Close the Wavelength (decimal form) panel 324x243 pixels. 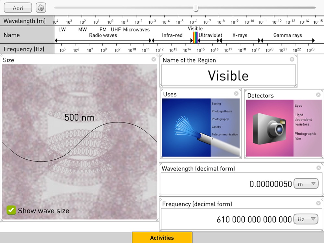tap(318, 168)
